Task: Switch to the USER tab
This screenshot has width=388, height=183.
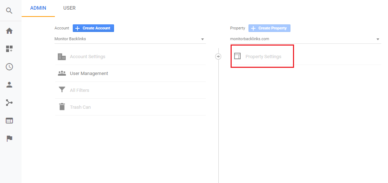Action: [x=69, y=8]
